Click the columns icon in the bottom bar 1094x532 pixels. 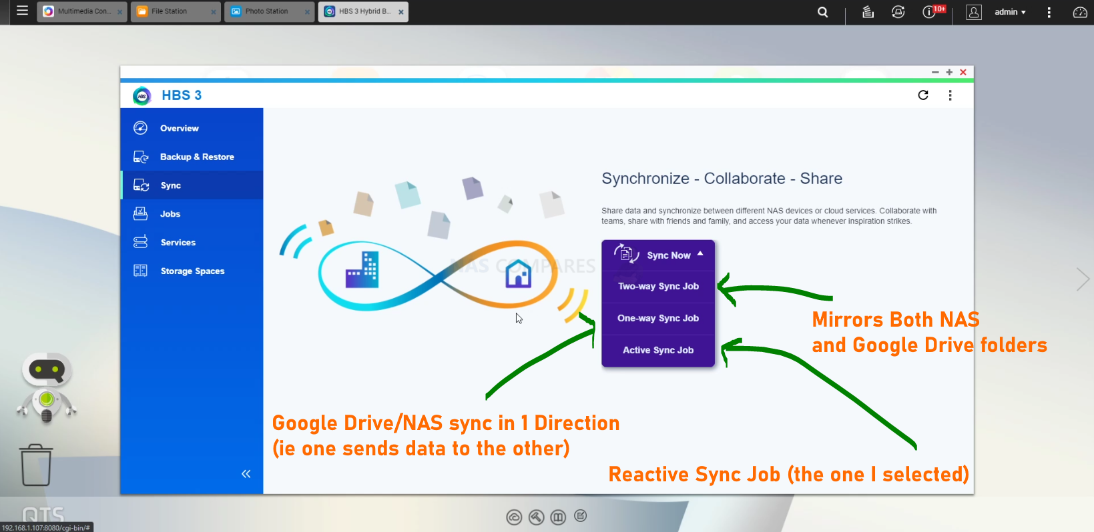coord(559,517)
